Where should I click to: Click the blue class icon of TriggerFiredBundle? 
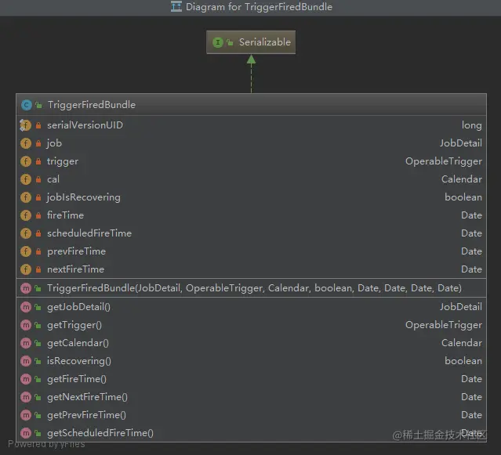(26, 105)
